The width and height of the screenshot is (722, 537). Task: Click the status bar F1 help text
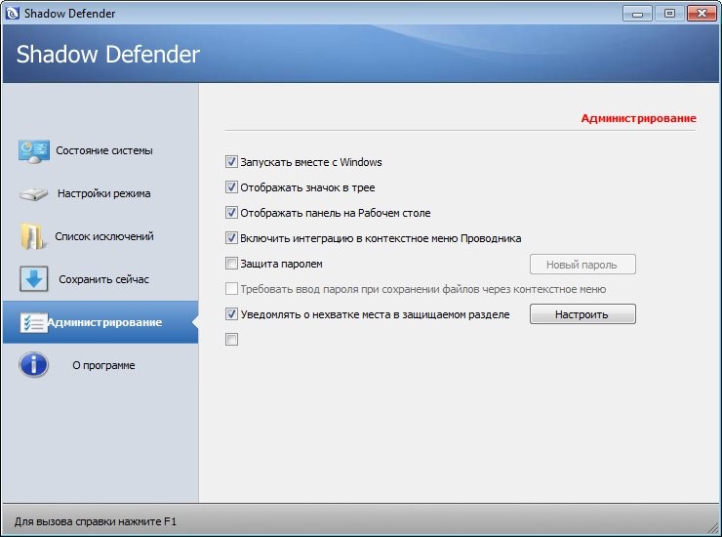pyautogui.click(x=96, y=522)
